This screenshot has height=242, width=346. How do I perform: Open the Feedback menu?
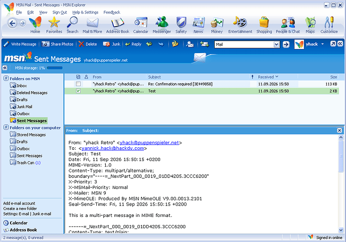point(112,13)
